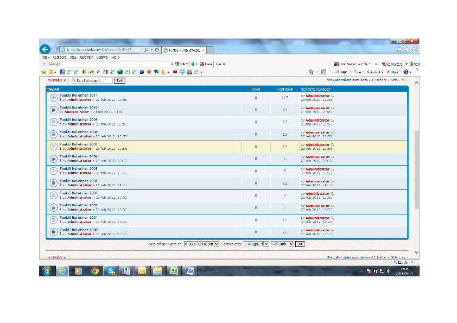Click the Google toolbar Dela button
457x323 pixels.
206,64
